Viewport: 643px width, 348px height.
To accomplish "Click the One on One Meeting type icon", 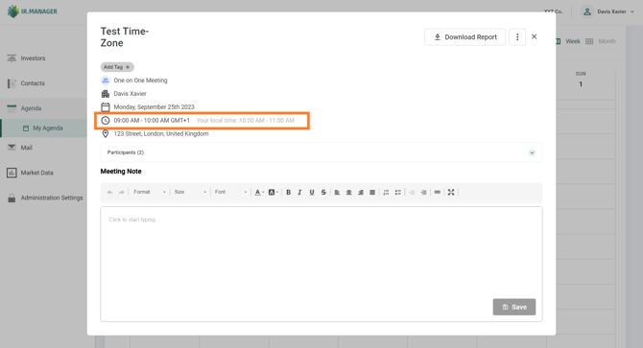I will pyautogui.click(x=106, y=81).
